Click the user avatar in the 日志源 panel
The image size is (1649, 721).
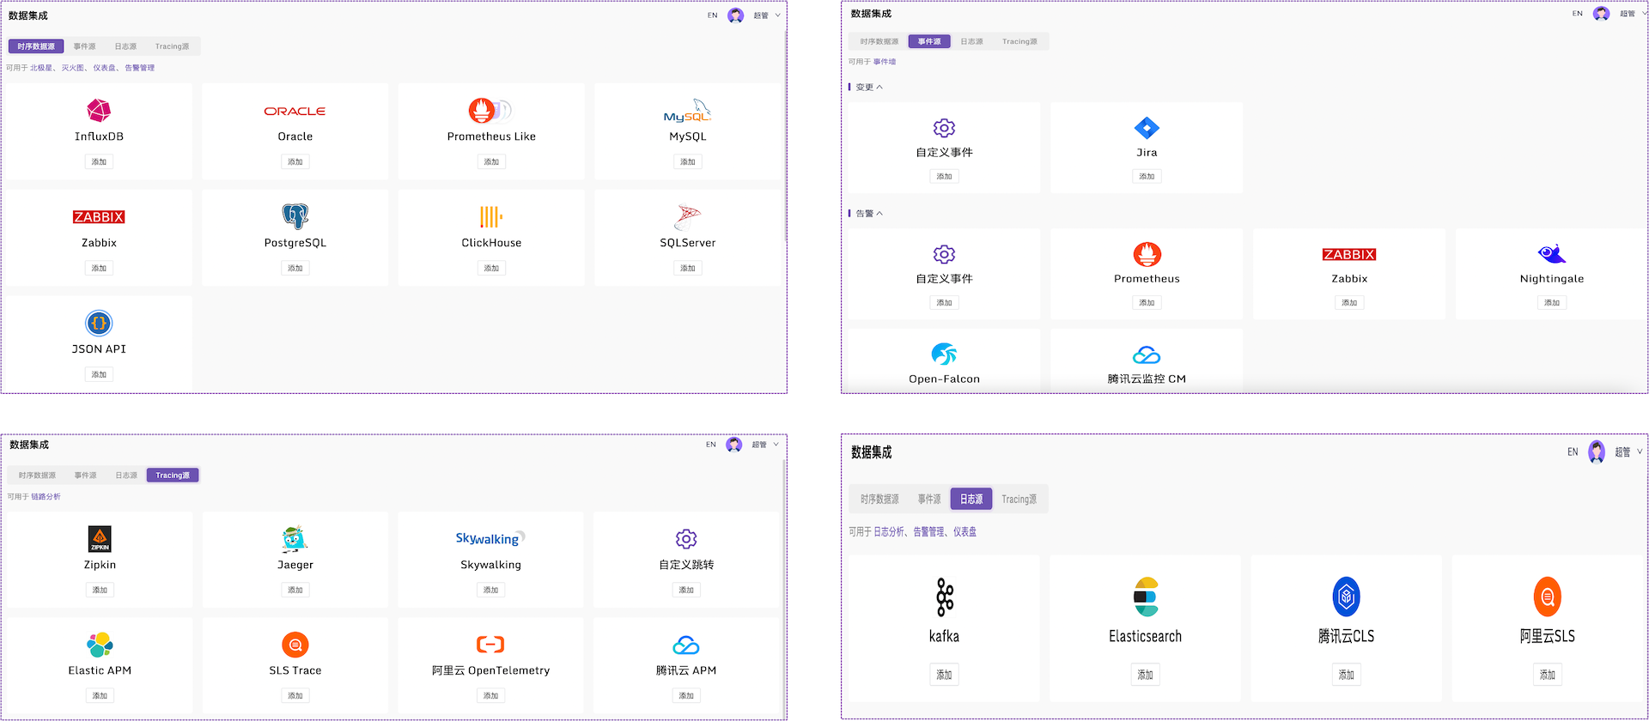coord(1597,451)
